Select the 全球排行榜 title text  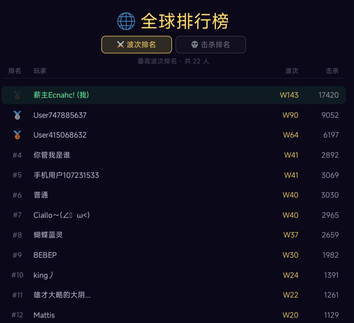pyautogui.click(x=185, y=21)
